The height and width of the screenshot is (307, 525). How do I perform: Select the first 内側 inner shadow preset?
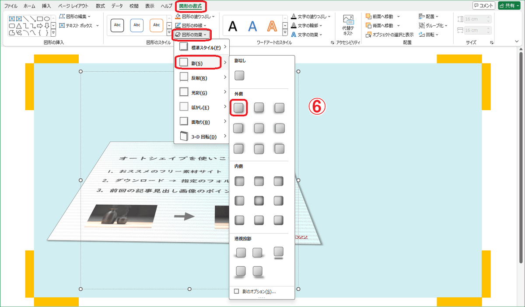tap(239, 180)
